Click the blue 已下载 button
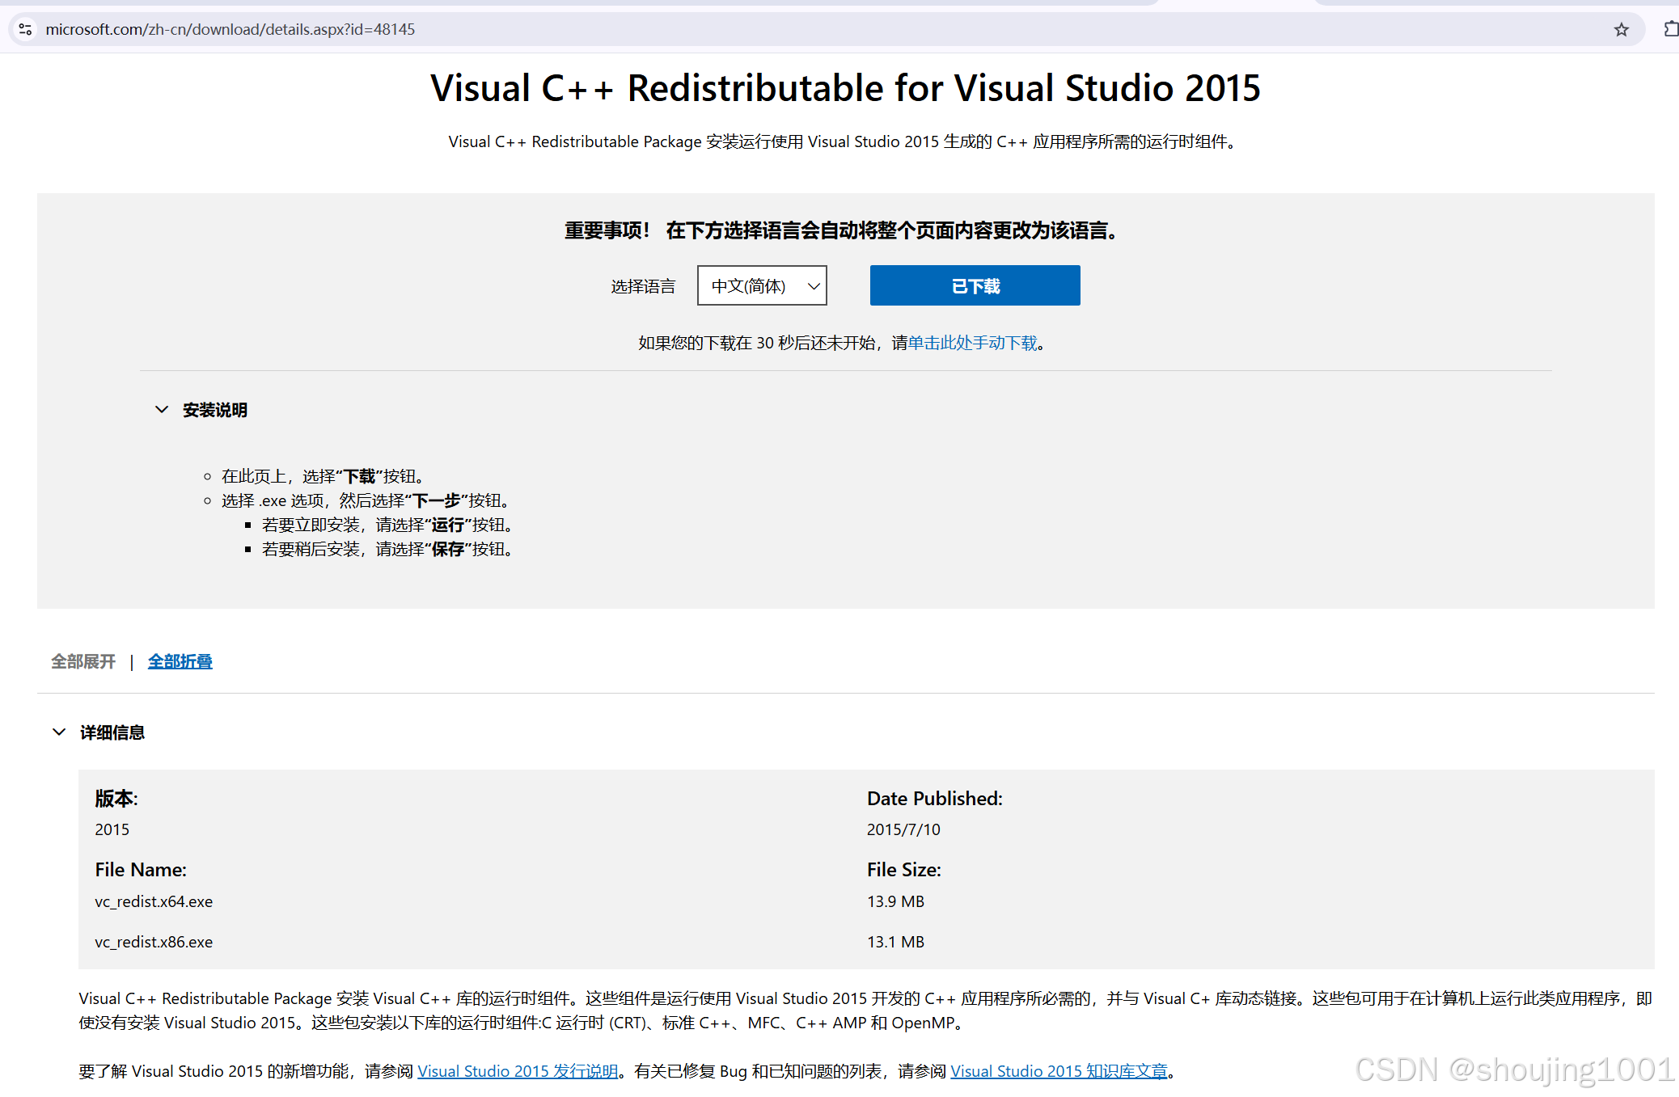The height and width of the screenshot is (1097, 1679). pyautogui.click(x=975, y=285)
